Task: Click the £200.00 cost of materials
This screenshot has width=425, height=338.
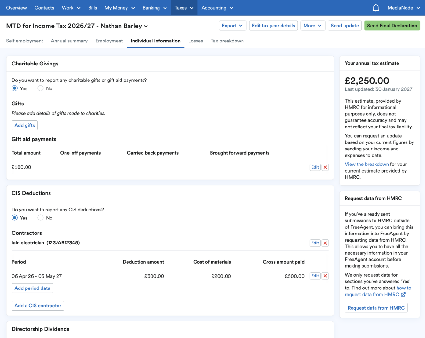Action: (x=221, y=276)
